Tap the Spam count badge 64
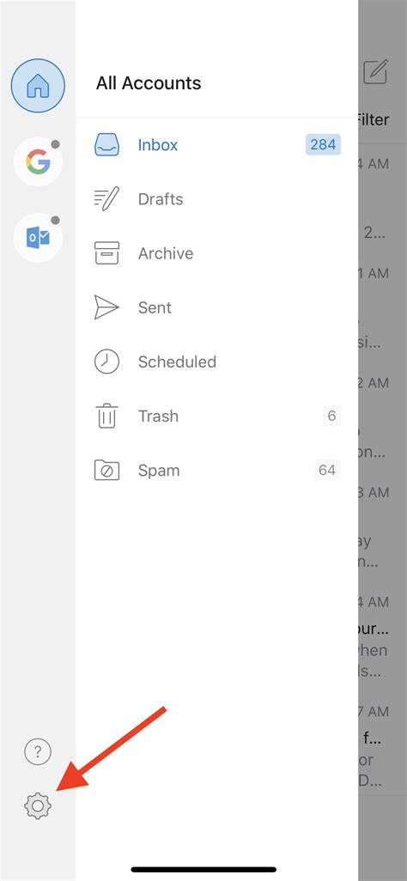The width and height of the screenshot is (407, 881). (327, 471)
